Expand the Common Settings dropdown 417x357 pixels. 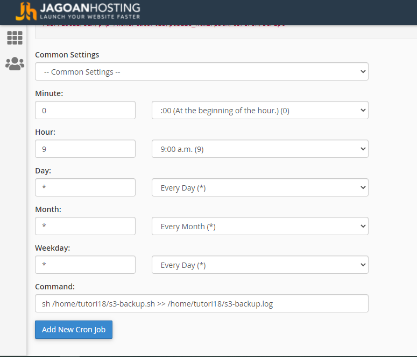point(202,71)
